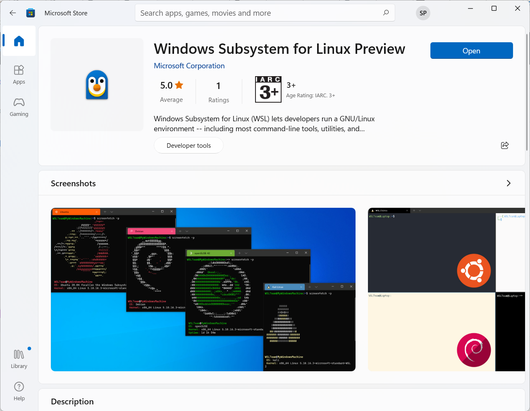Click the Screenshots section heading

point(73,183)
